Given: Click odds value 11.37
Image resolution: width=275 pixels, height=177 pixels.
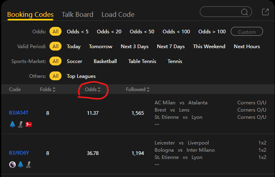Looking at the screenshot, I should [92, 113].
